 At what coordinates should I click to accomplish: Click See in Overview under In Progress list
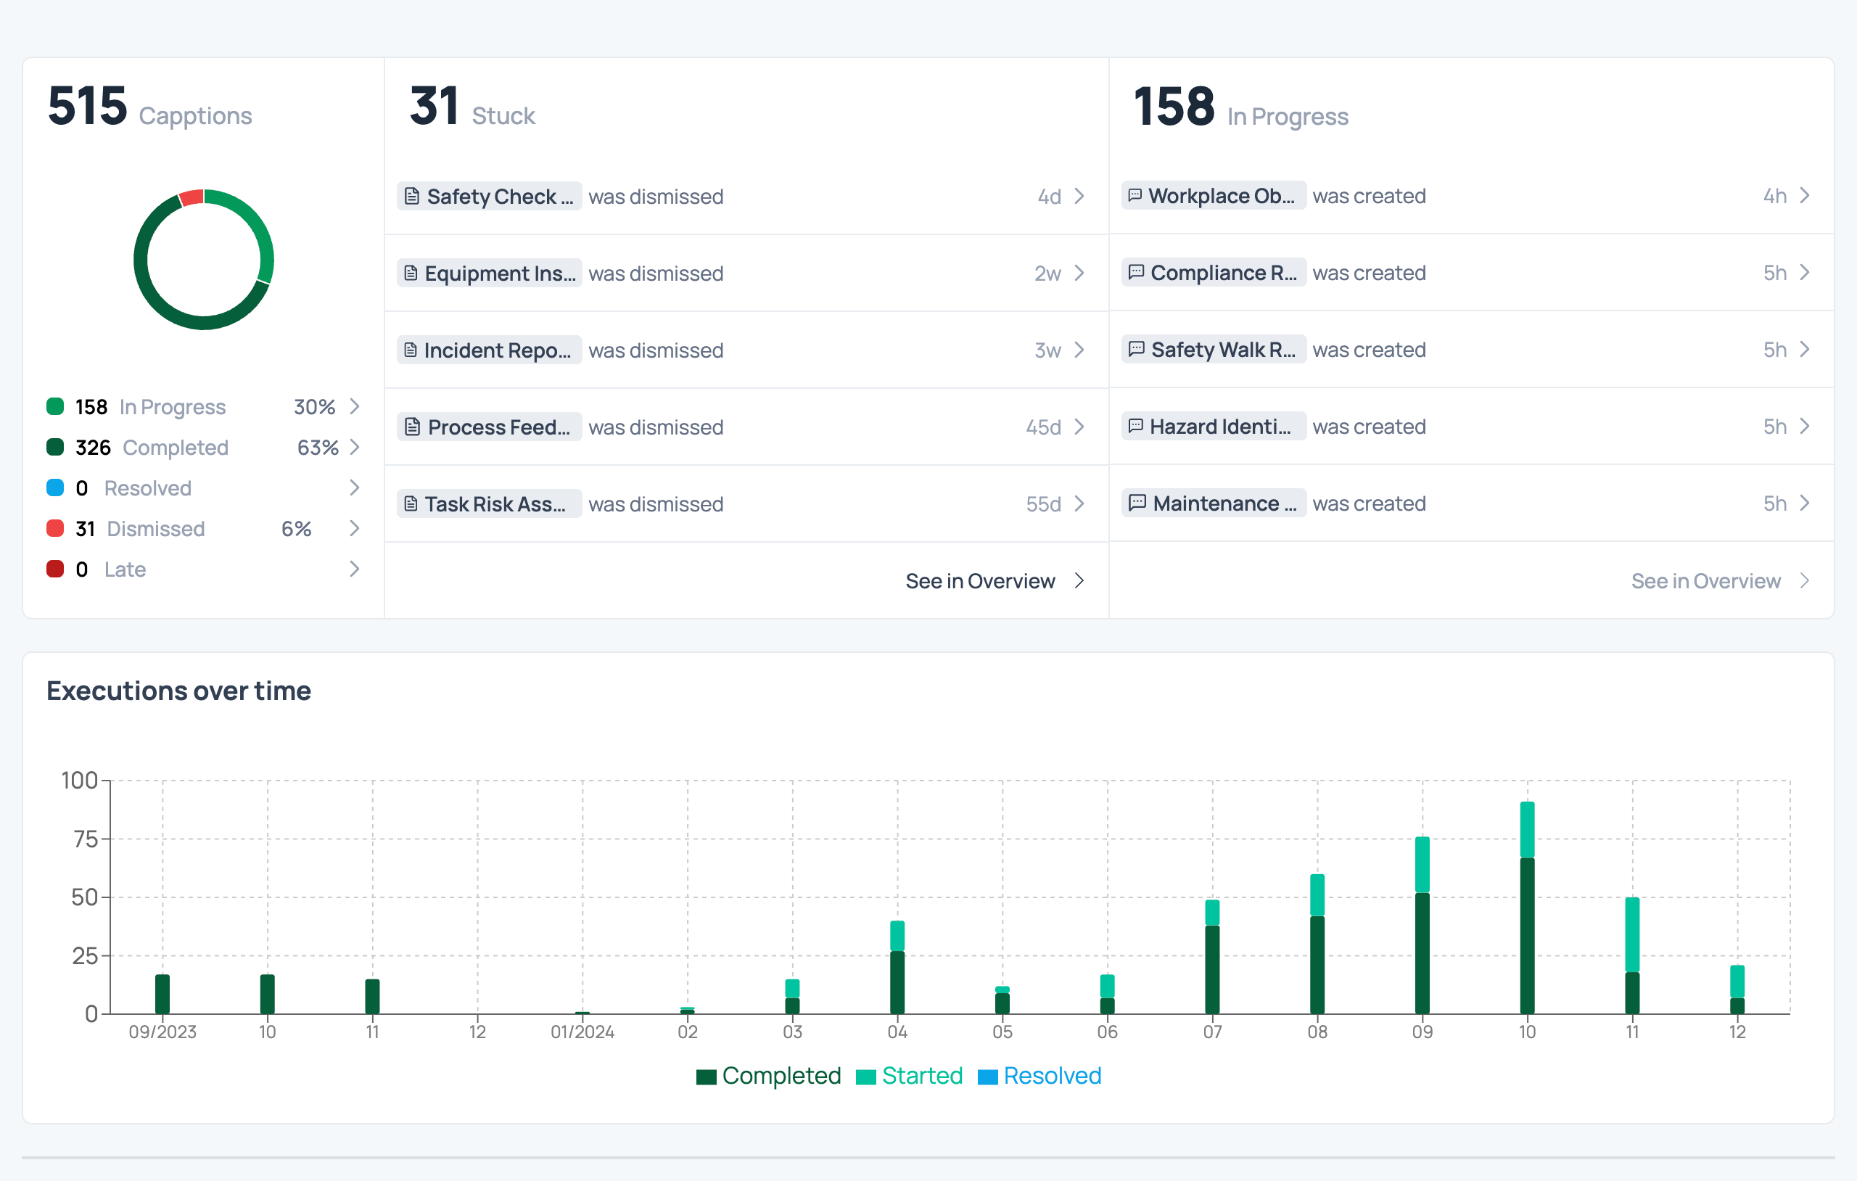(1720, 581)
